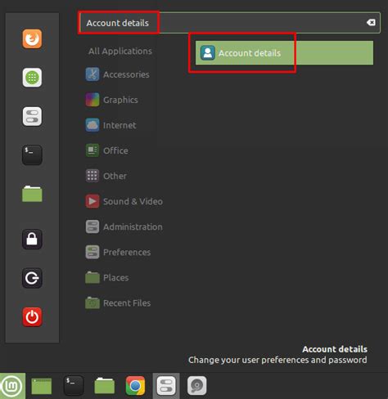Click the Office category icon

click(92, 150)
